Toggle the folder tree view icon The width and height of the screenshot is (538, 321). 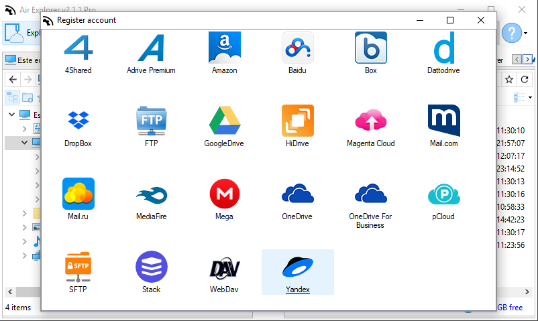12,97
